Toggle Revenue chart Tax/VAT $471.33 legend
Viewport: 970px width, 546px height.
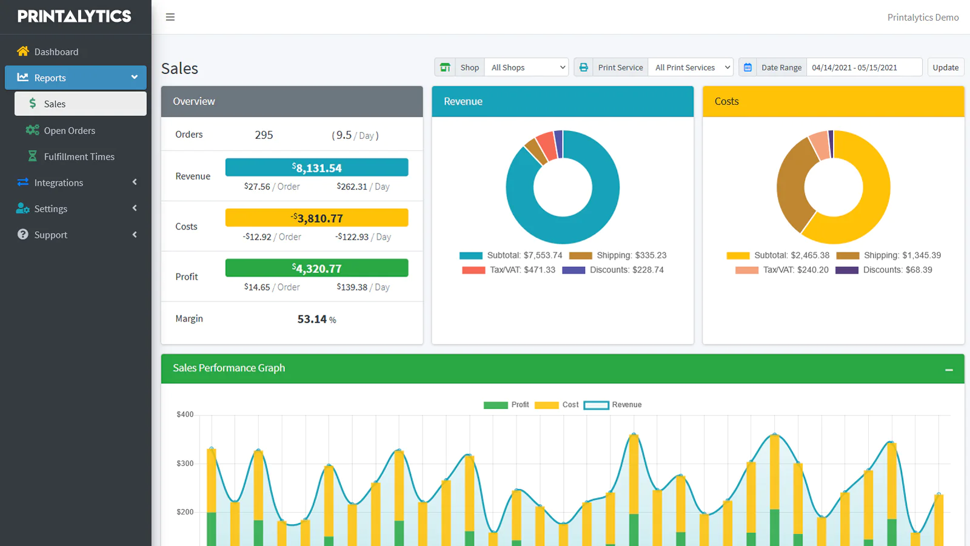pos(509,270)
